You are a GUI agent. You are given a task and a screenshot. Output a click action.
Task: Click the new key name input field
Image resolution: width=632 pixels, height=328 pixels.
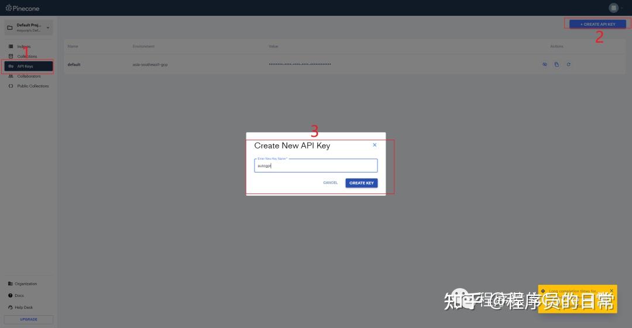tap(315, 165)
